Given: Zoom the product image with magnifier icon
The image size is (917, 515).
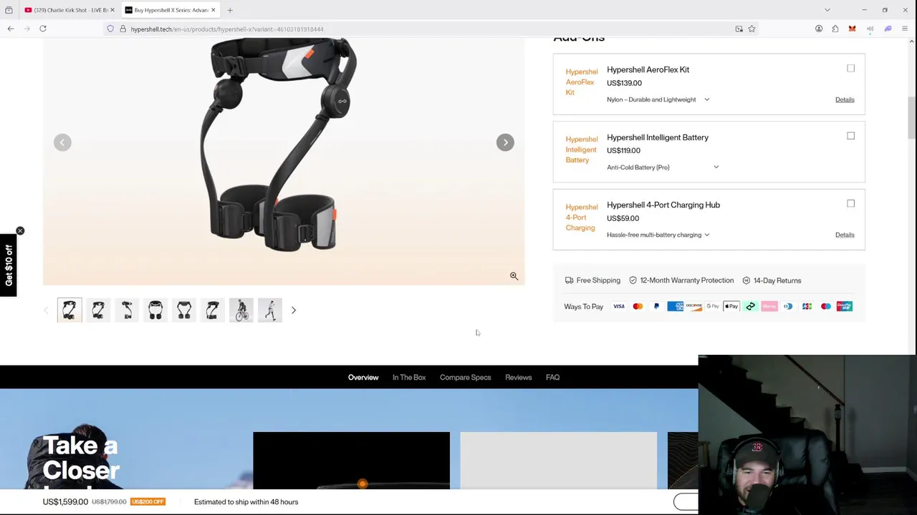Looking at the screenshot, I should point(514,276).
